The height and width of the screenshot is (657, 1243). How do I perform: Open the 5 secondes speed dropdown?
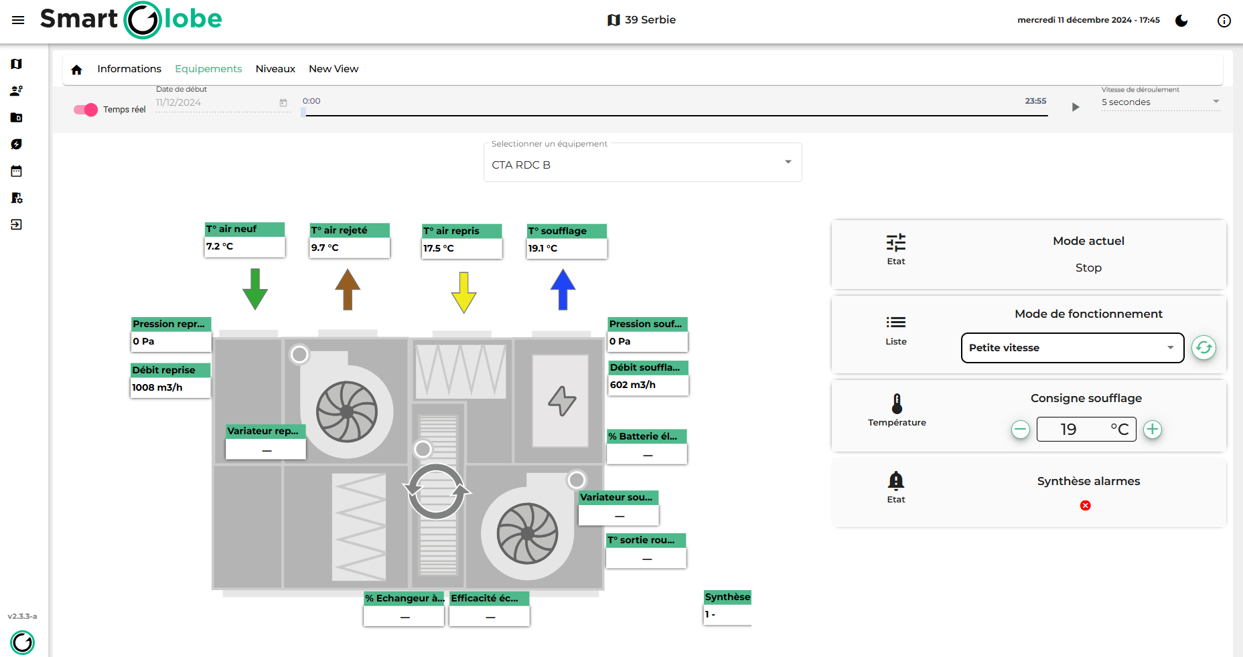tap(1160, 102)
